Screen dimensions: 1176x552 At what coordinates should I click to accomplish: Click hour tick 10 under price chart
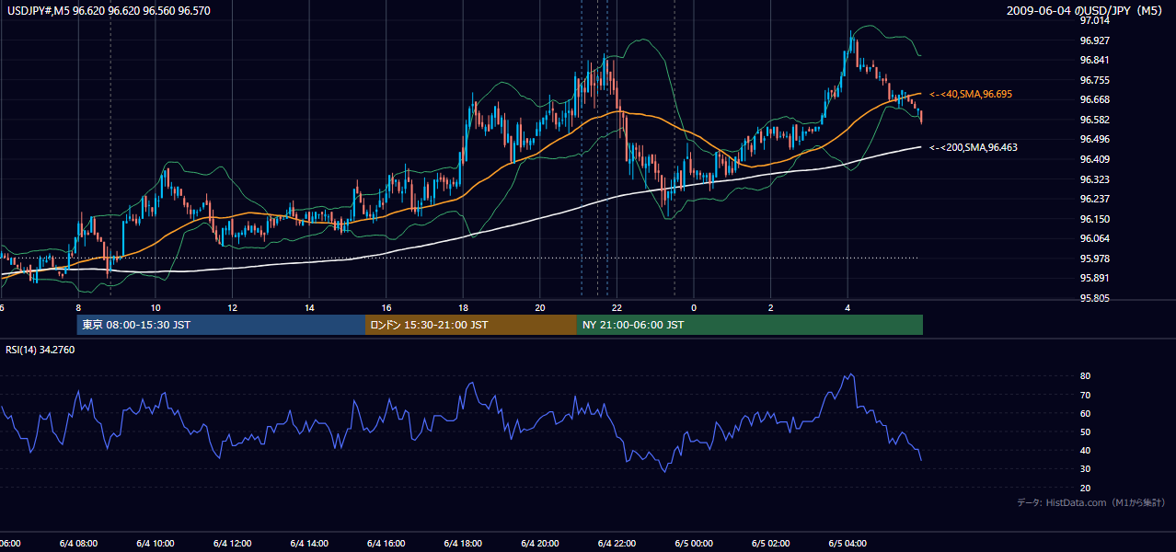point(156,307)
